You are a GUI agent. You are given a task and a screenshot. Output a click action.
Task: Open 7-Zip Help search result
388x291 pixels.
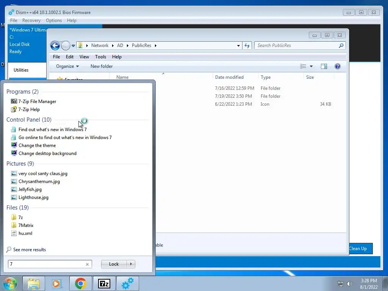pos(25,110)
